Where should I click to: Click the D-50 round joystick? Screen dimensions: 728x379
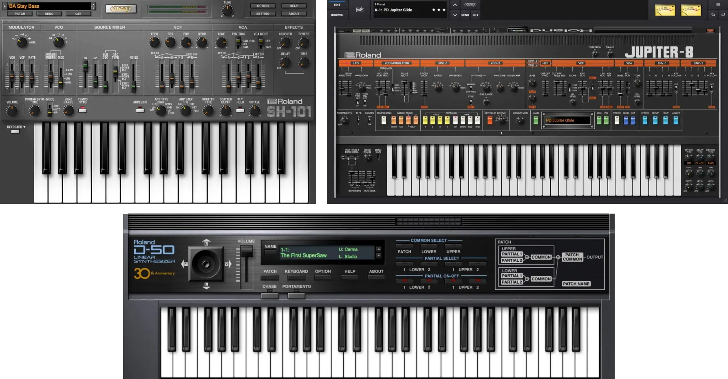pyautogui.click(x=206, y=264)
